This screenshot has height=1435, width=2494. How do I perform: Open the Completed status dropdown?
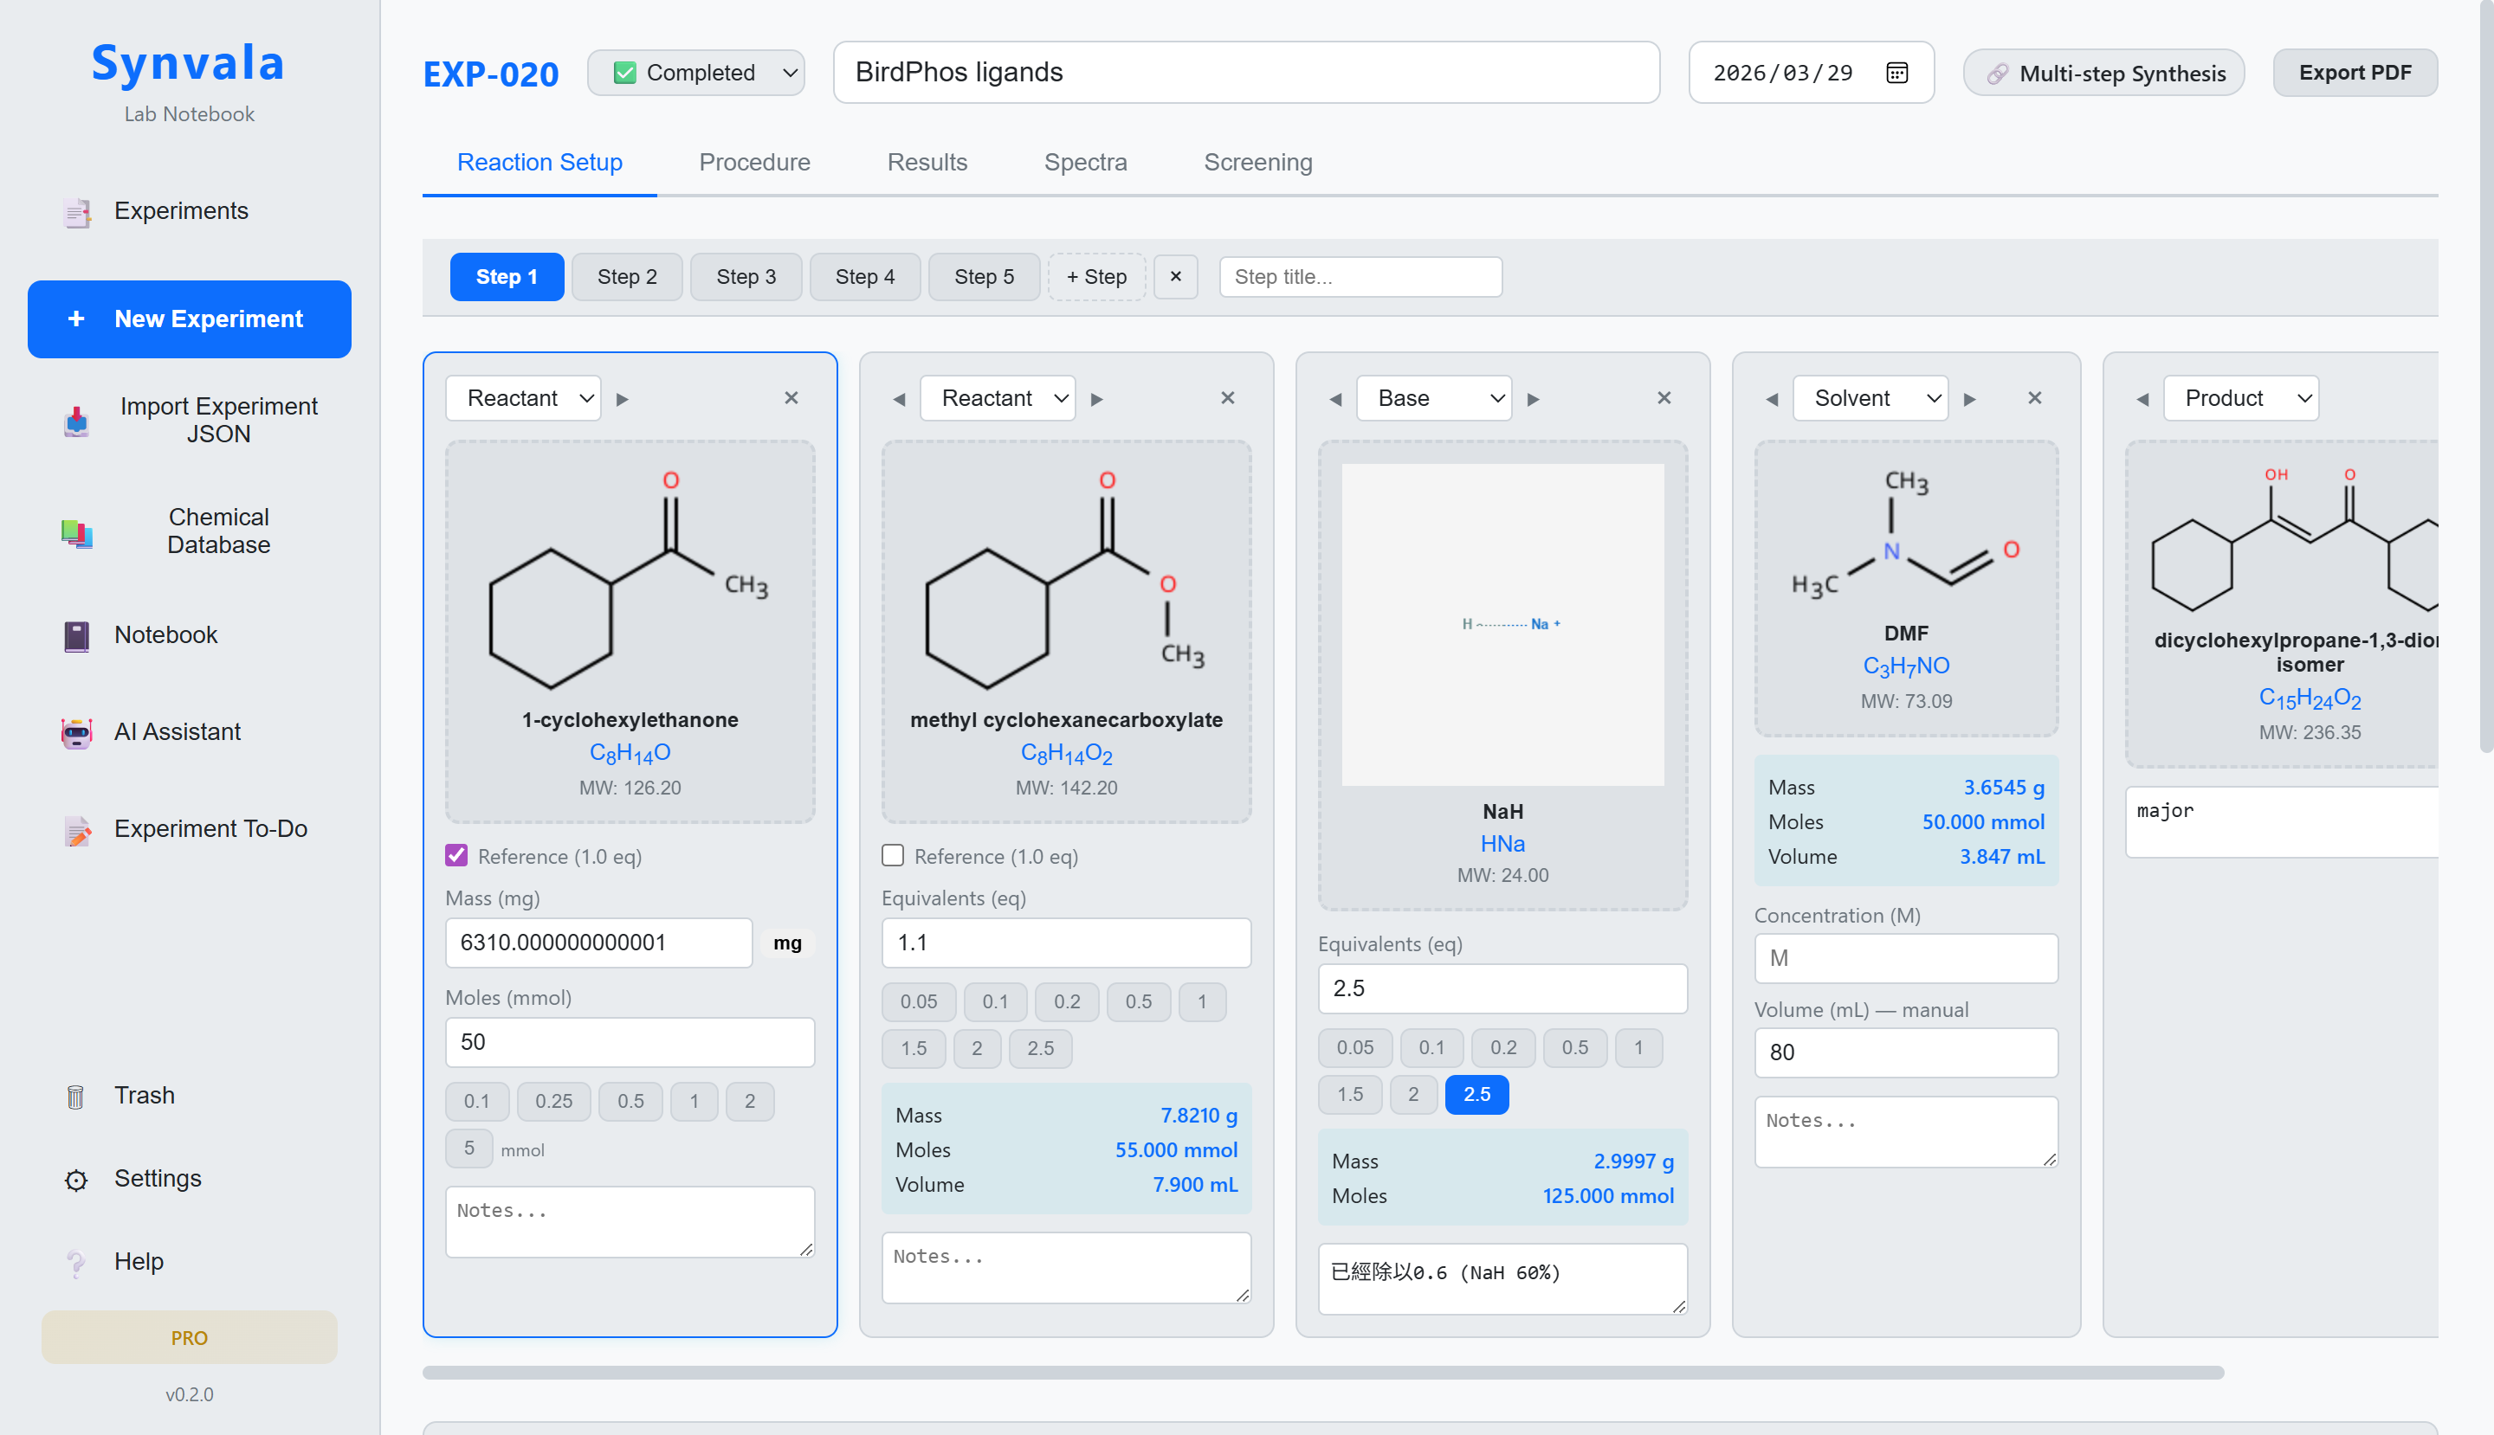(x=696, y=73)
